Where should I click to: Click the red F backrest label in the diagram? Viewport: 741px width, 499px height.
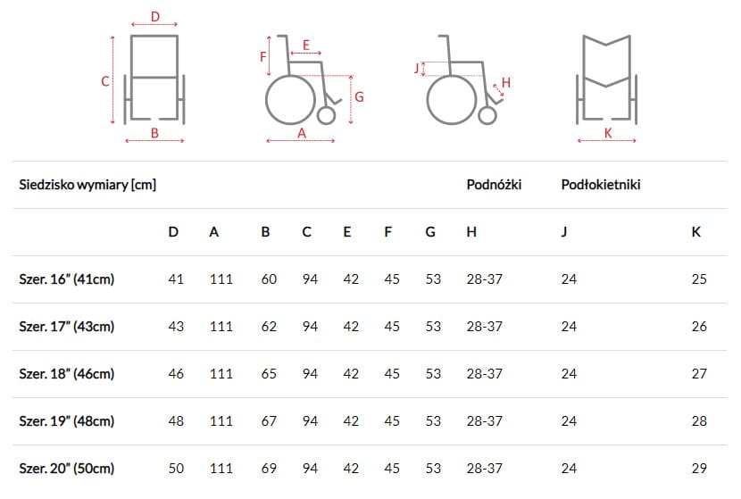click(263, 56)
